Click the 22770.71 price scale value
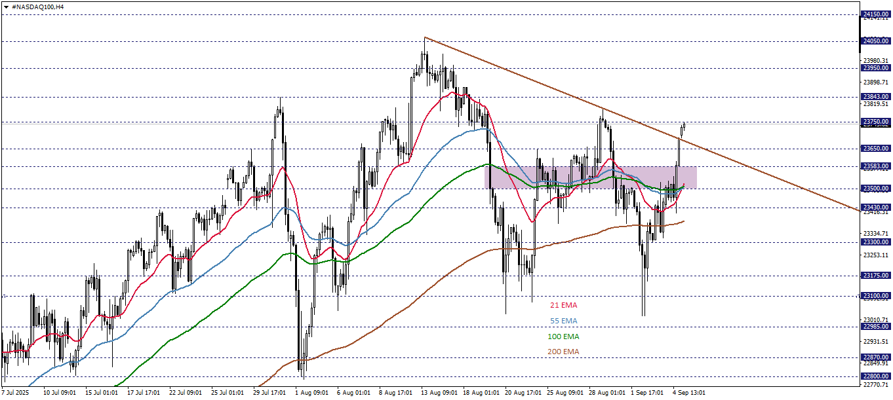 click(877, 384)
